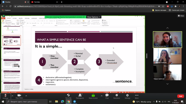This screenshot has width=186, height=104.
Task: Show next participants with down chevron
Action: tap(167, 84)
